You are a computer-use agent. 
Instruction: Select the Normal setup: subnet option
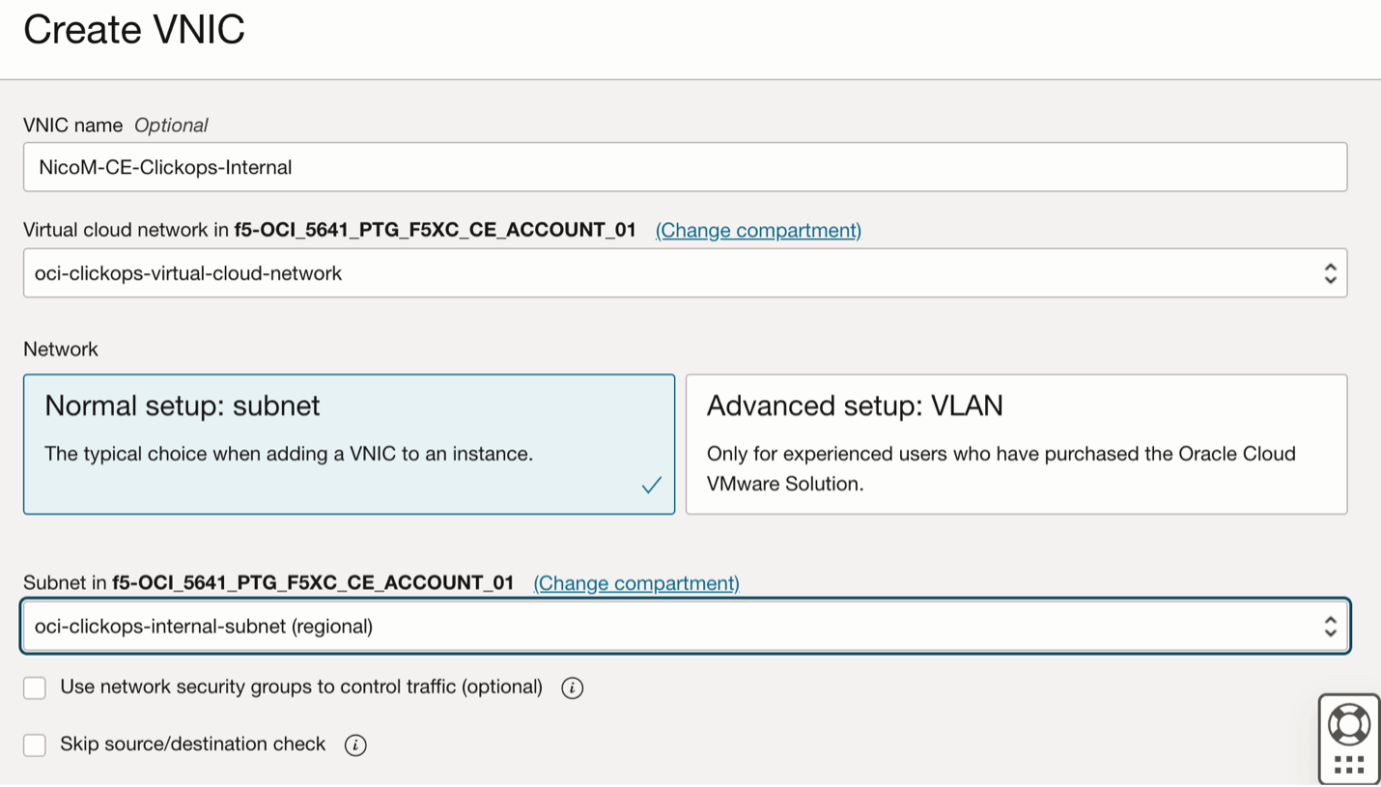click(x=349, y=444)
